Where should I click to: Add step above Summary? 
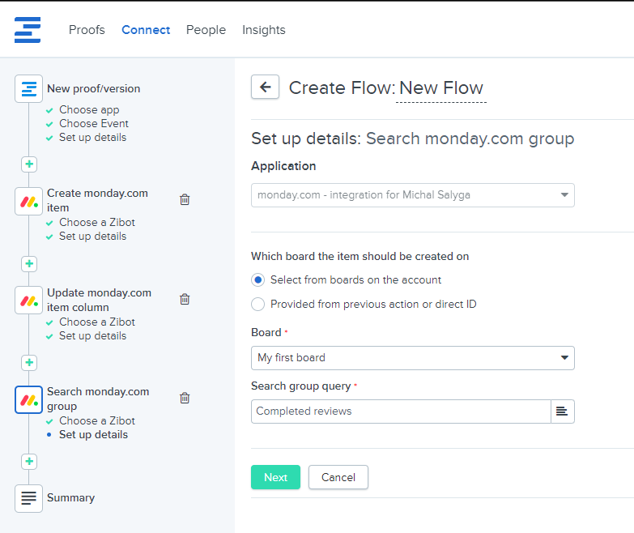tap(29, 462)
